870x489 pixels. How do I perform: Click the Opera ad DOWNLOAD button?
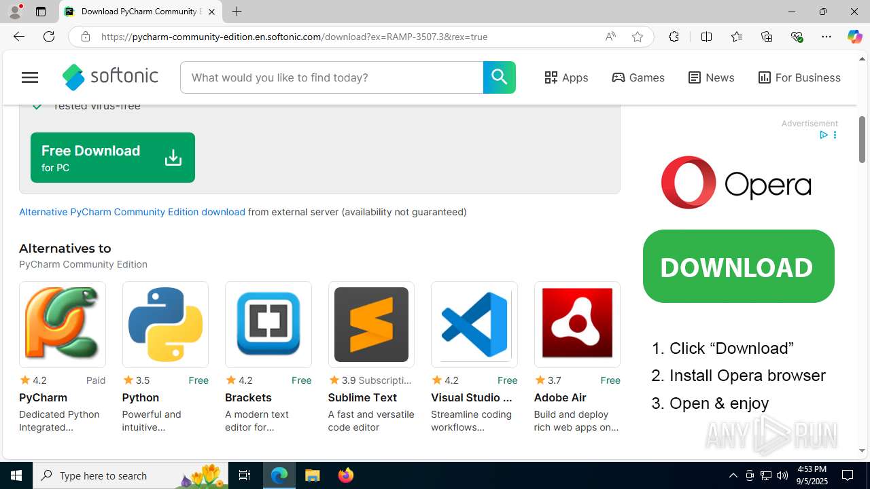(739, 266)
